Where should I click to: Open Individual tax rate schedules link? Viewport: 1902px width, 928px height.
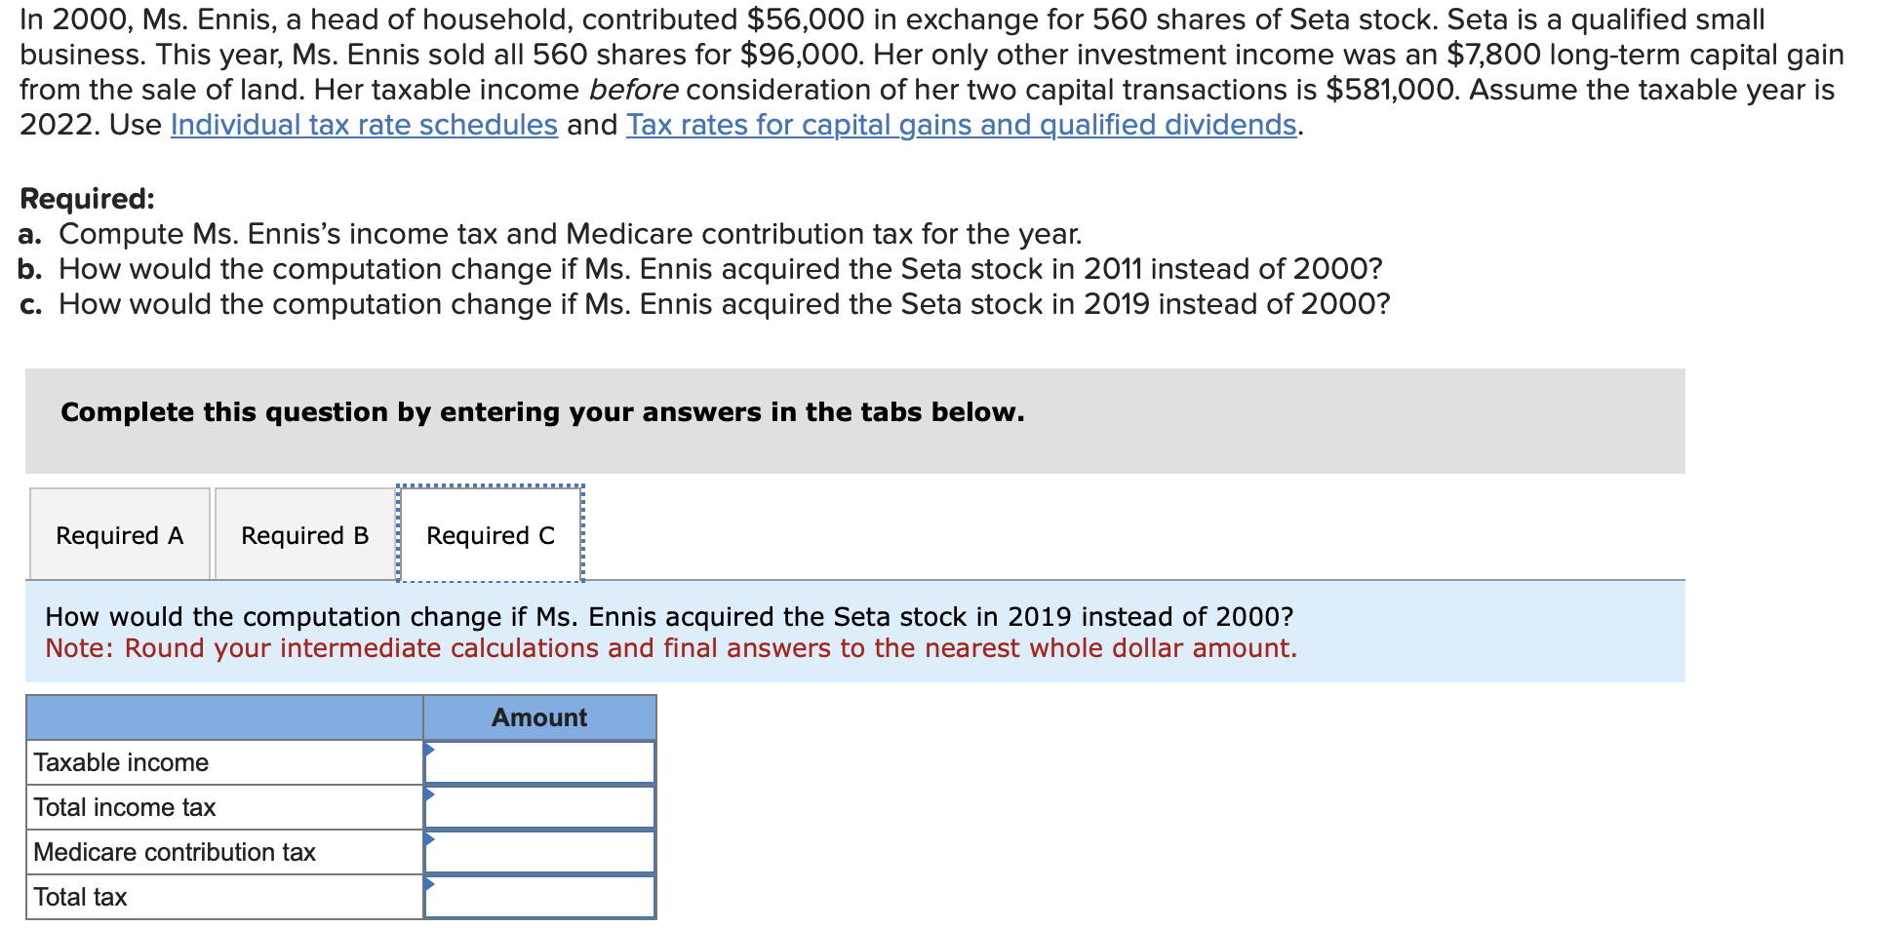[364, 125]
